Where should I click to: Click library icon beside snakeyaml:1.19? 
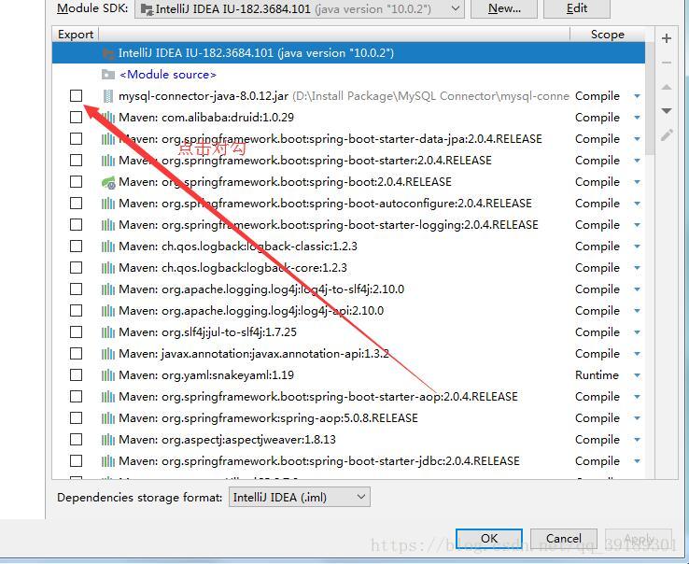pos(108,375)
